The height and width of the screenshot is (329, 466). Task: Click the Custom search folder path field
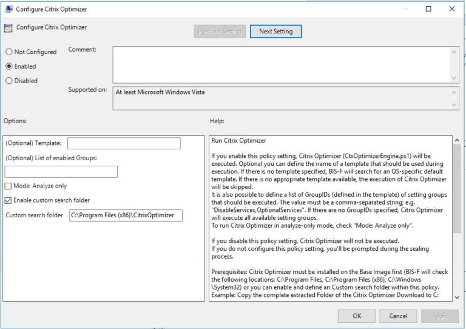click(x=126, y=215)
